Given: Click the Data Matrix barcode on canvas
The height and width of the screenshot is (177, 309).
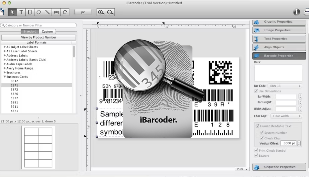Looking at the screenshot, I should pyautogui.click(x=220, y=73).
